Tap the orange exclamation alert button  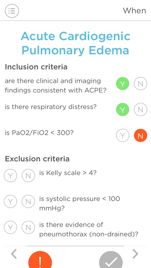click(x=40, y=260)
